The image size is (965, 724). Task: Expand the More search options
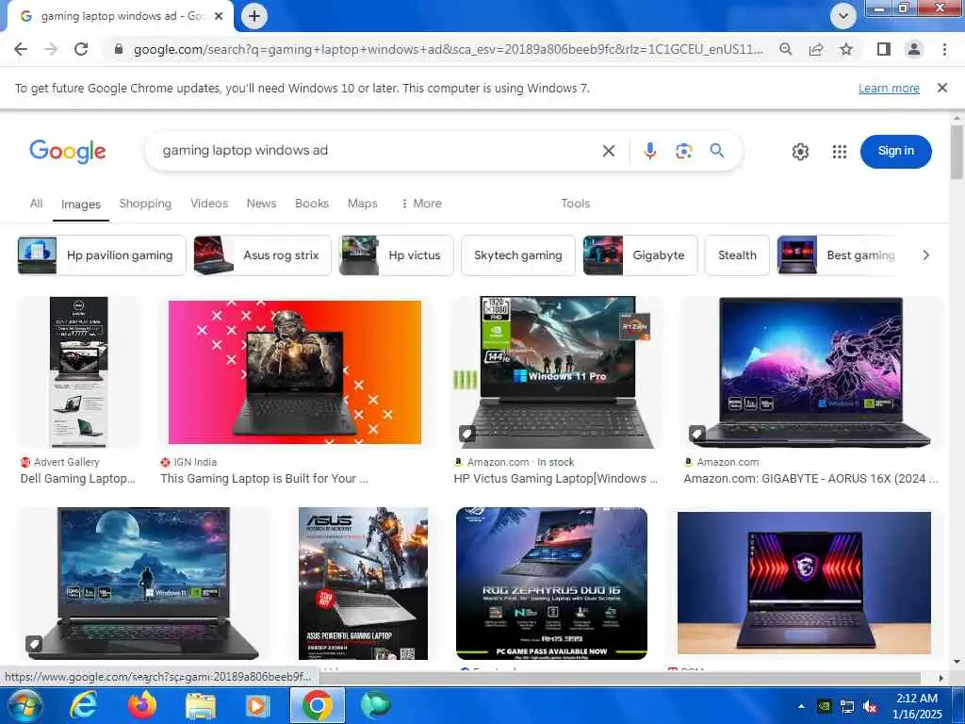pyautogui.click(x=421, y=204)
